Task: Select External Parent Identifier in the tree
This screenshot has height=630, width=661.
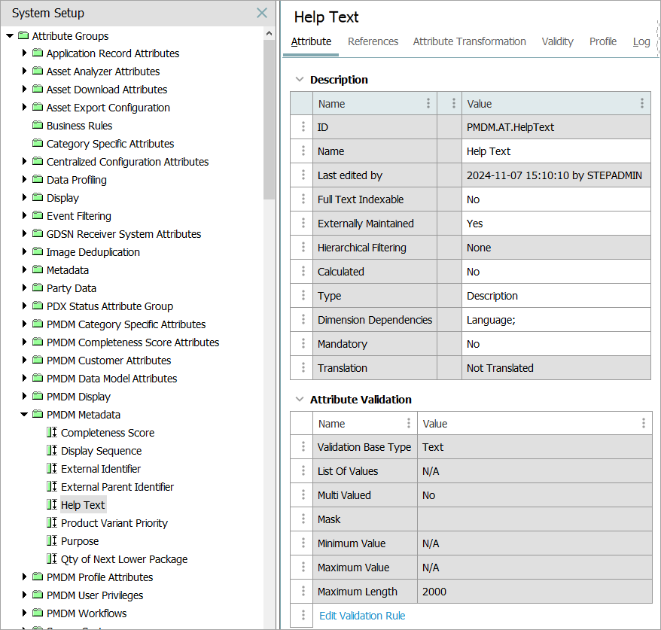Action: [117, 487]
